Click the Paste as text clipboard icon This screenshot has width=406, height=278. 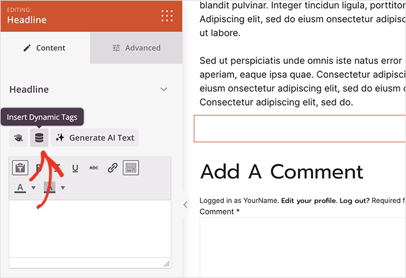20,168
